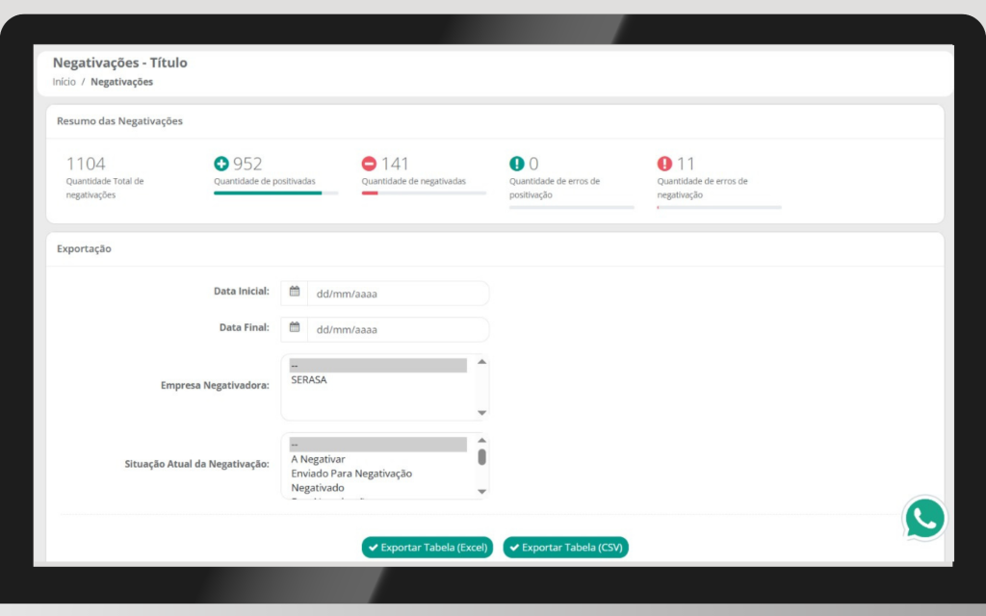This screenshot has height=616, width=986.
Task: Go to Início breadcrumb link
Action: coord(64,82)
